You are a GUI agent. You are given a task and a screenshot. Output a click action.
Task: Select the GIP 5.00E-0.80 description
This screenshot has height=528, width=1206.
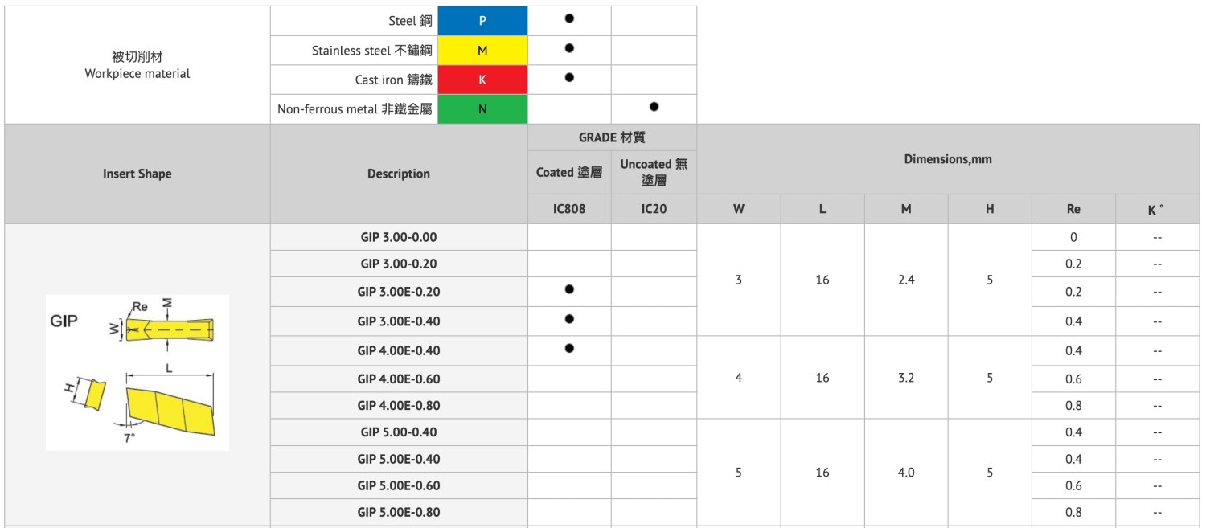click(399, 512)
